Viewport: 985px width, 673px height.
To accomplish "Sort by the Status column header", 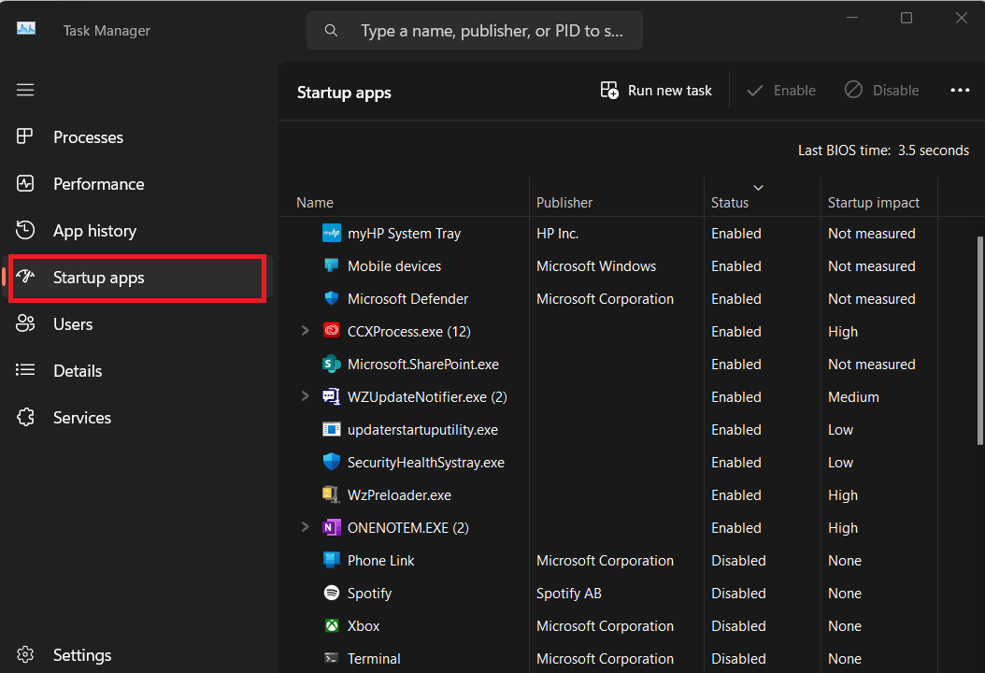I will click(x=730, y=202).
